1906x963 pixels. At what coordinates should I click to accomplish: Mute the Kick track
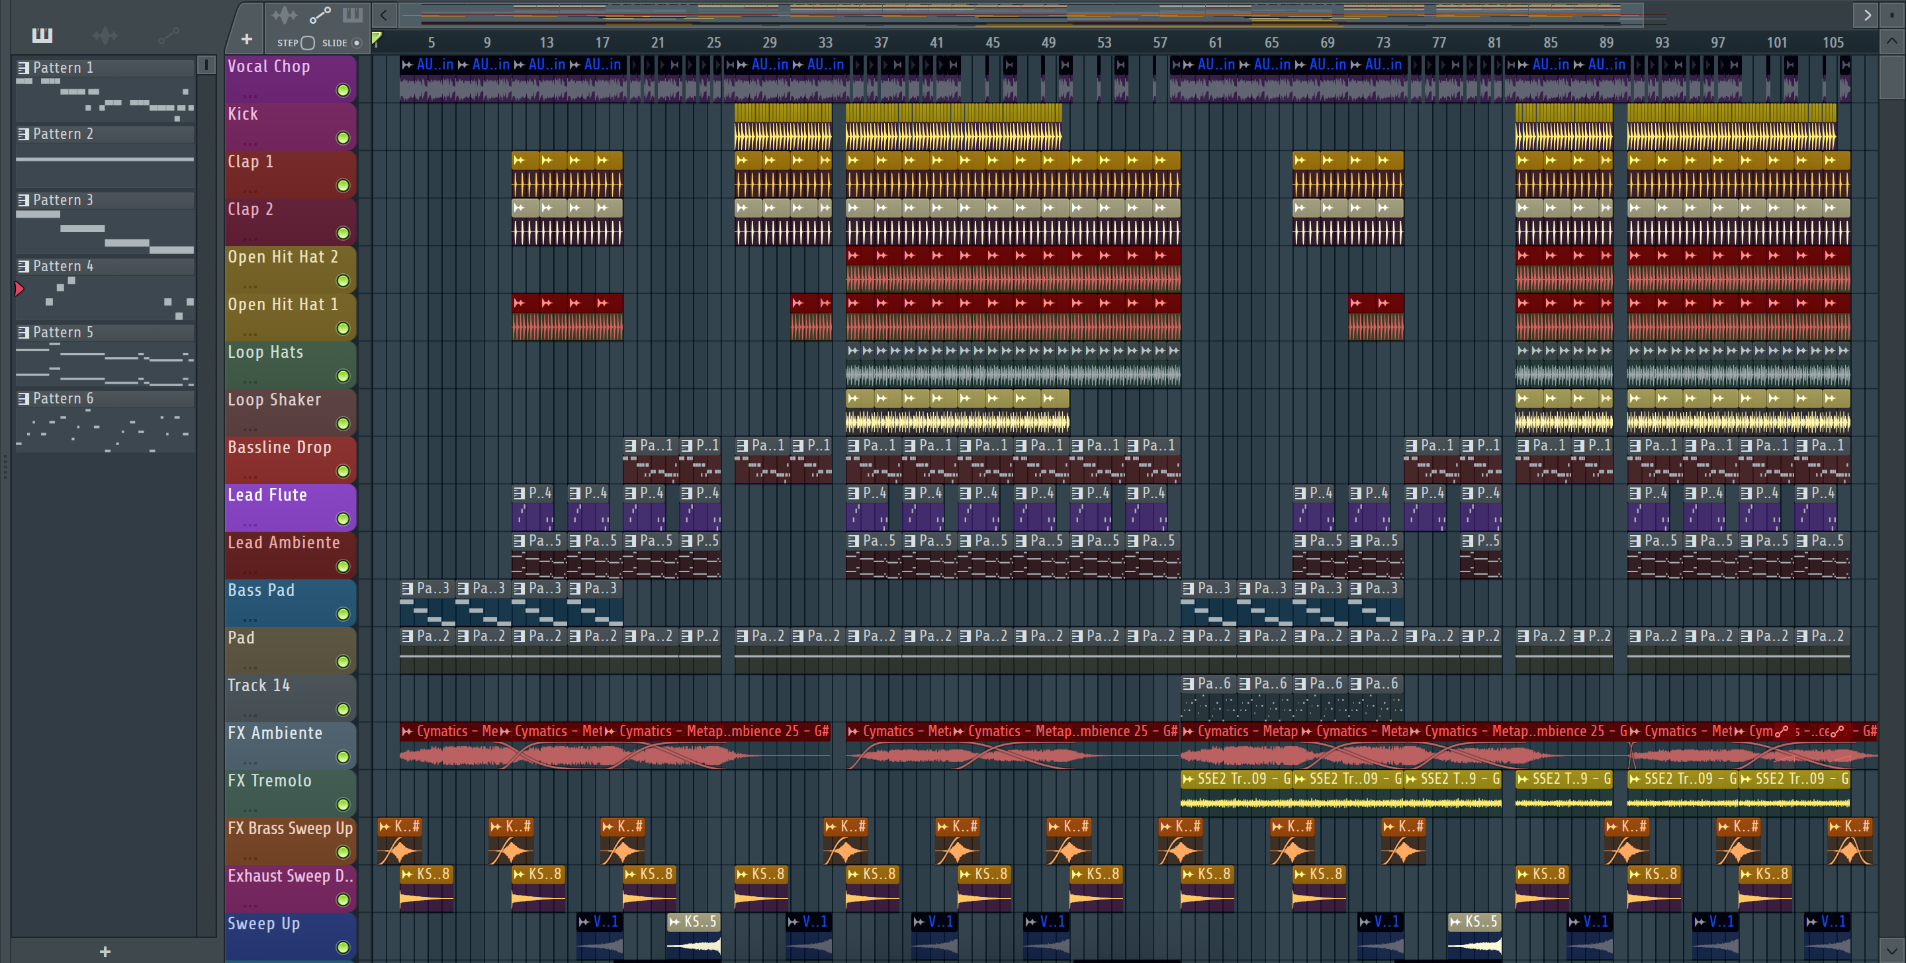click(343, 138)
